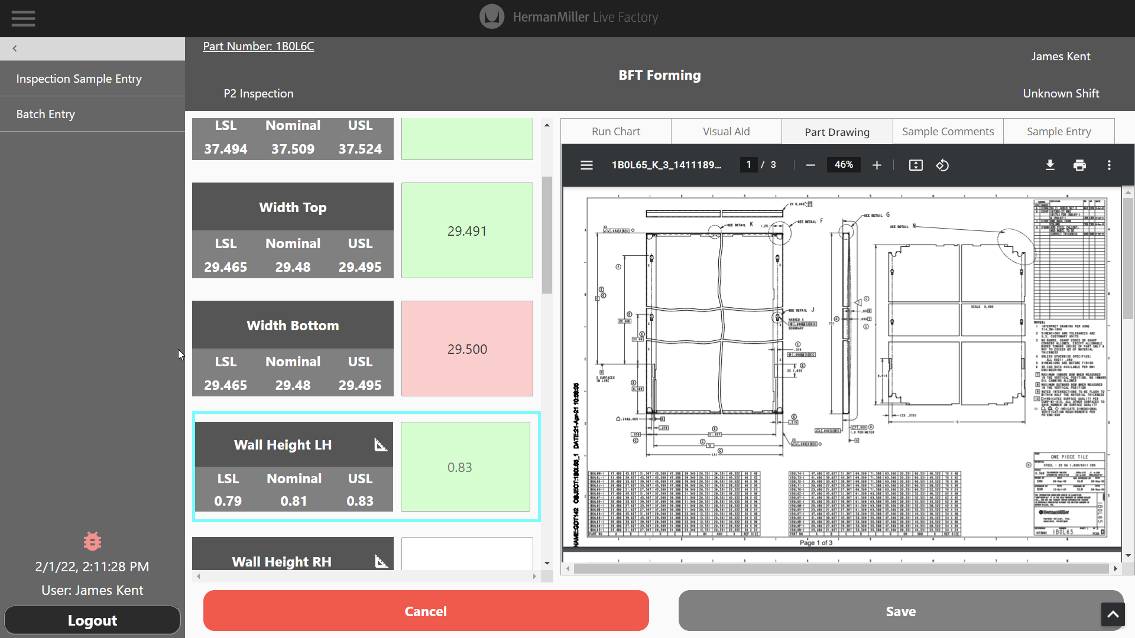This screenshot has height=638, width=1135.
Task: Click the Width Top value 29.491
Action: [467, 230]
